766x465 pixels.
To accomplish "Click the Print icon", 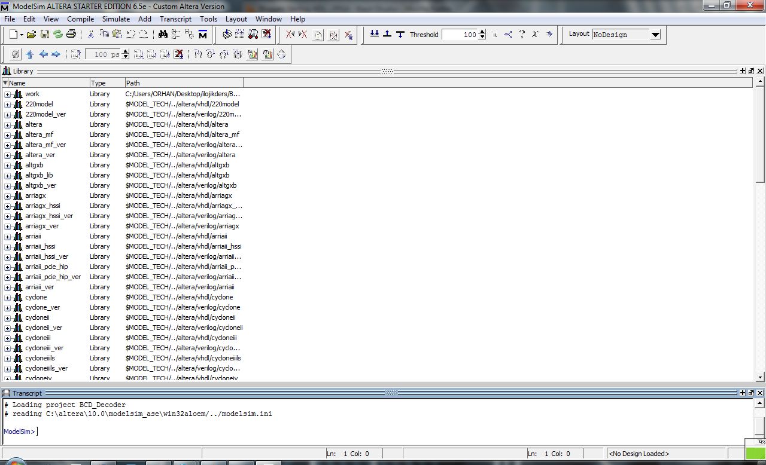I will 71,35.
